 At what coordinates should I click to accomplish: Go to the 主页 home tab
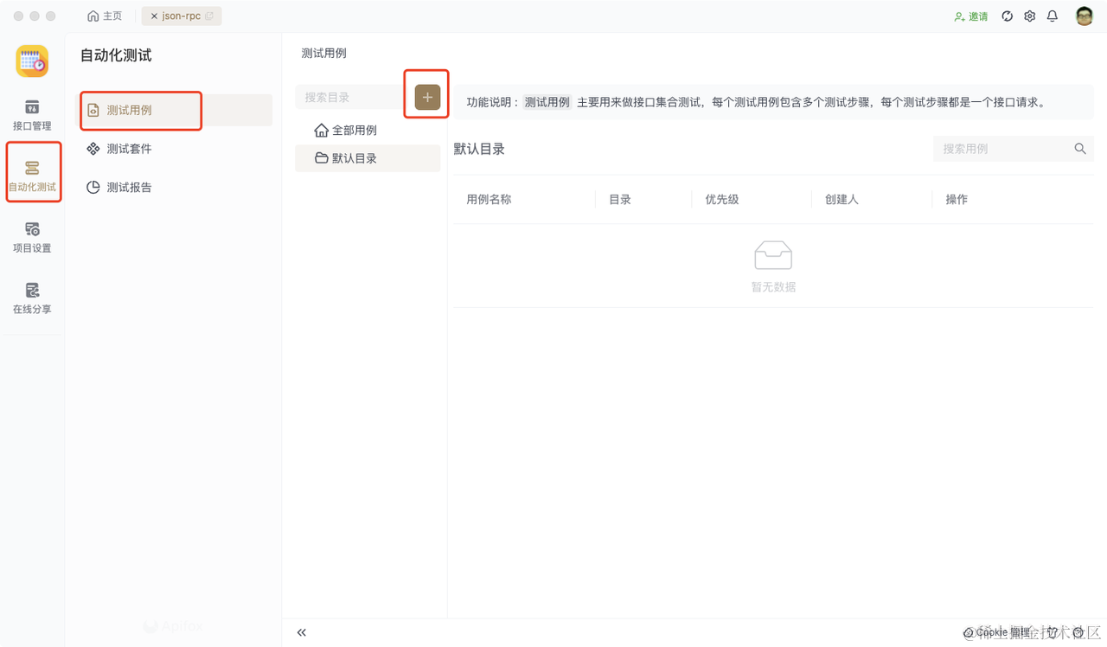[x=104, y=16]
